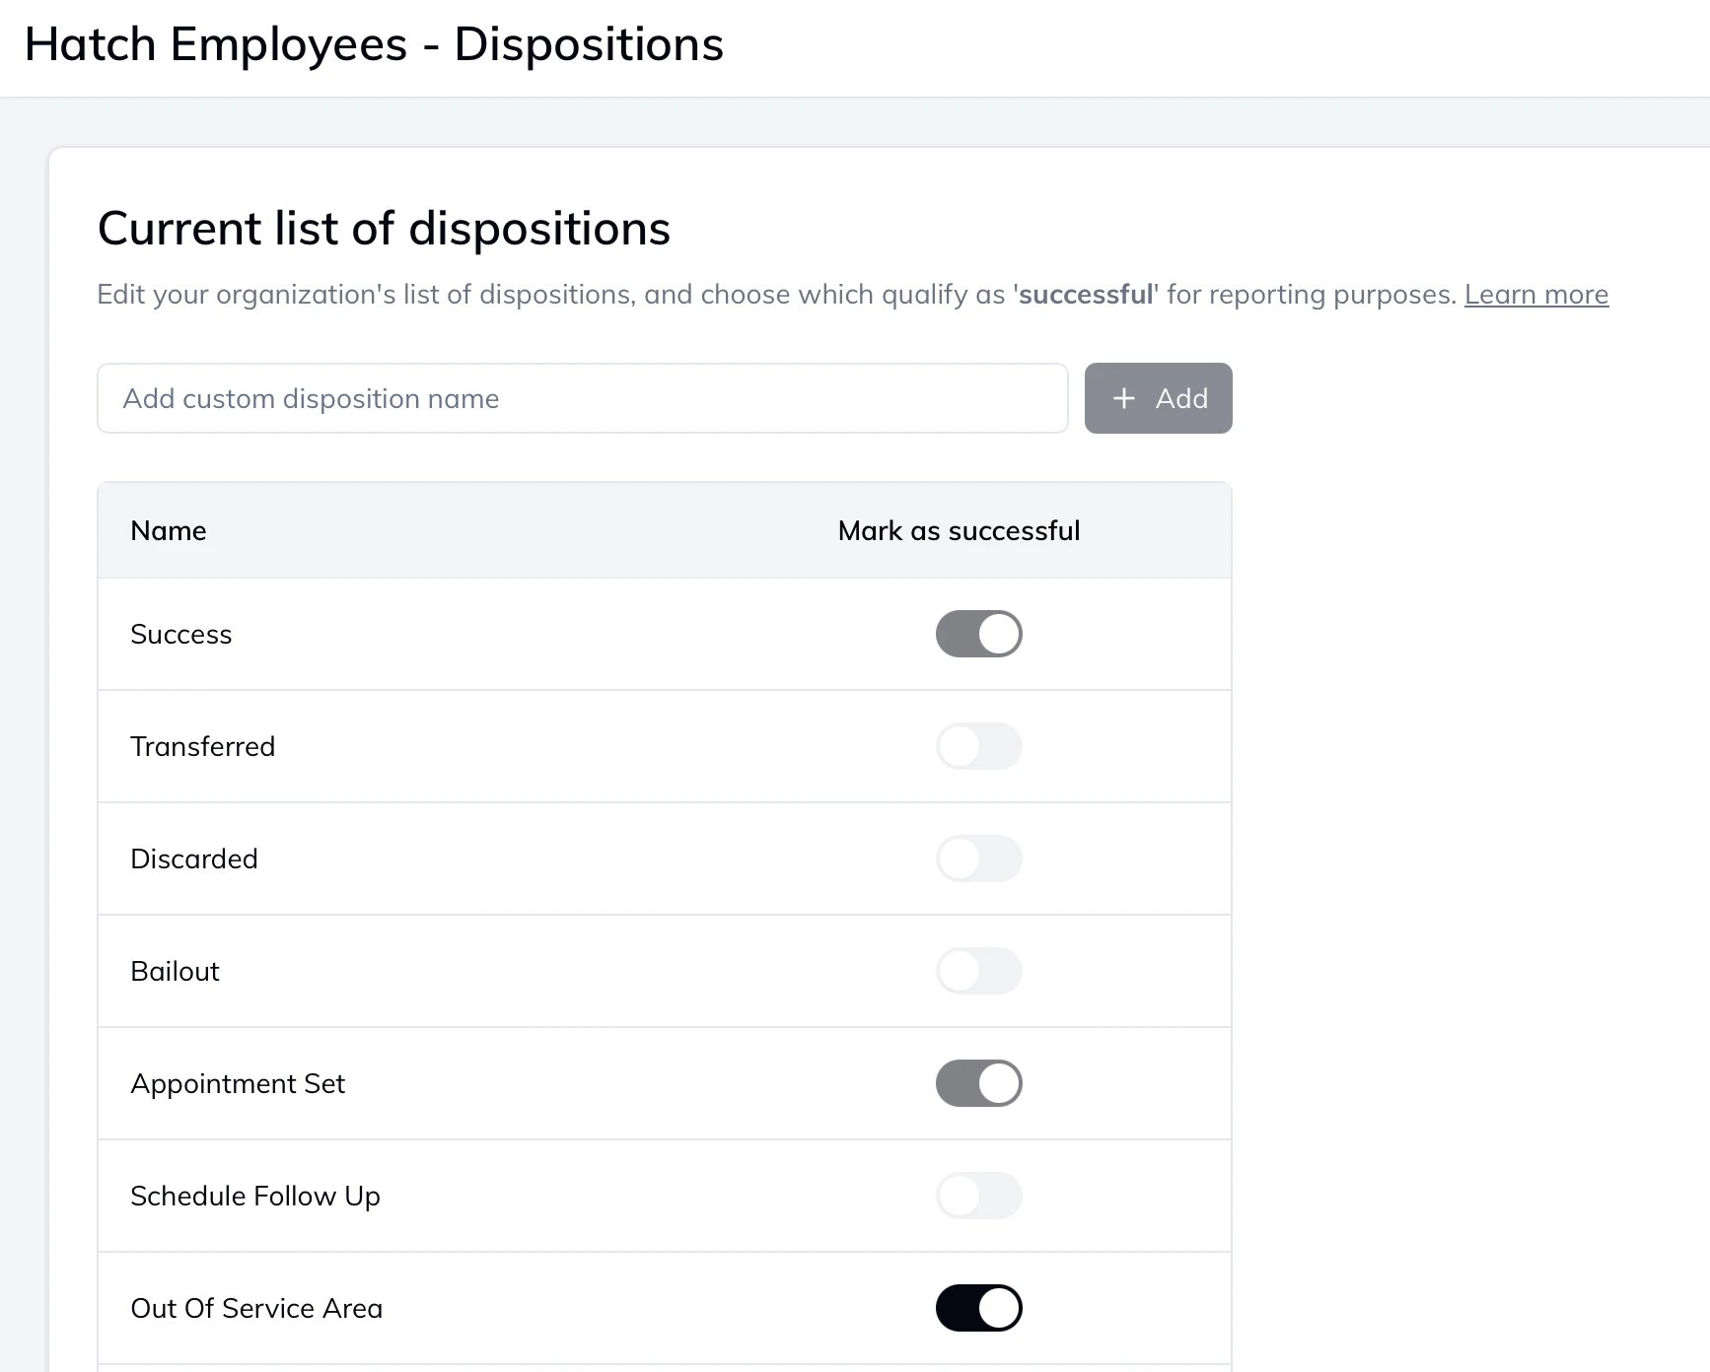Click the Add custom disposition name field

coord(583,398)
